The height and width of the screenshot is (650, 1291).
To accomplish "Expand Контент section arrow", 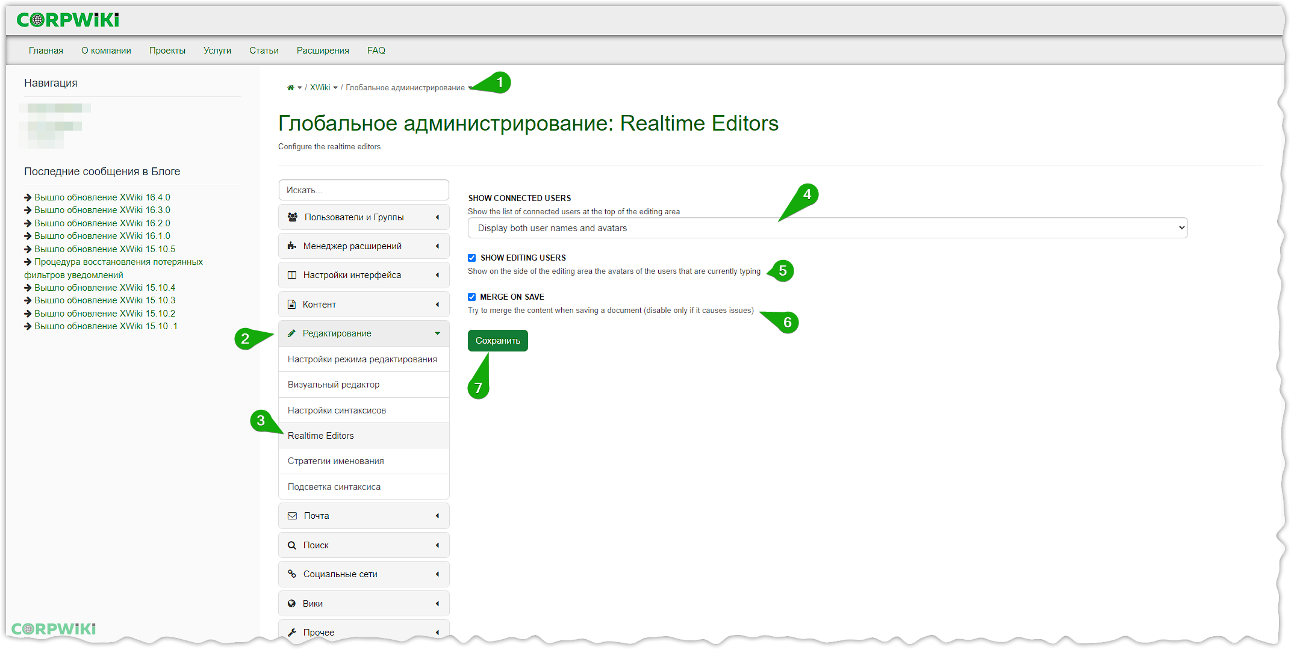I will coord(438,305).
